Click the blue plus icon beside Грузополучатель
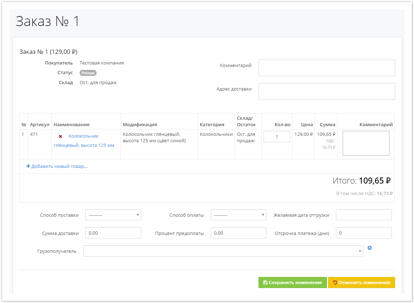Viewport: 414px width, 303px height. click(x=370, y=248)
